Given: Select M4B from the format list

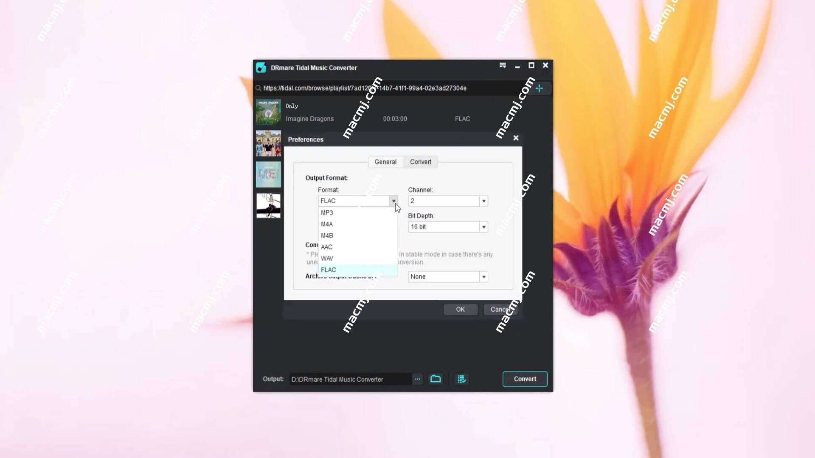Looking at the screenshot, I should (358, 236).
